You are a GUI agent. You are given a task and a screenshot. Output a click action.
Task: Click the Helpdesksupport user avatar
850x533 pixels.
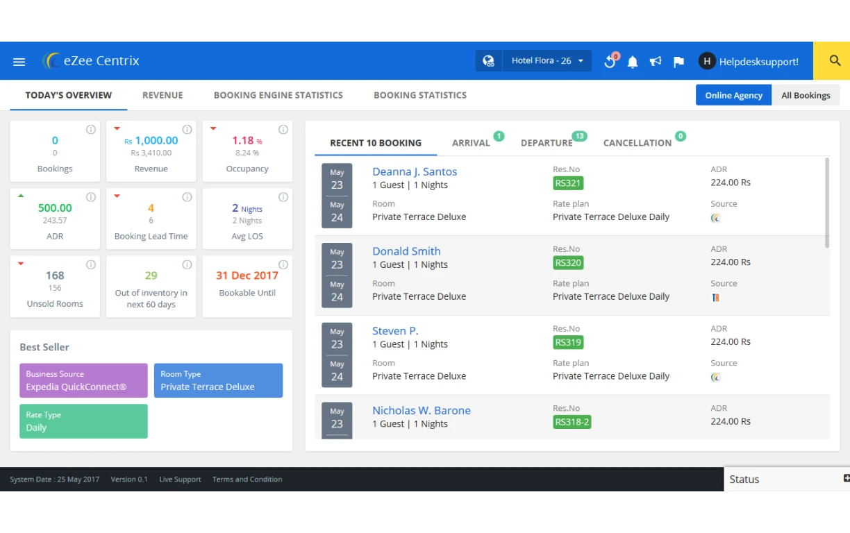tap(707, 61)
